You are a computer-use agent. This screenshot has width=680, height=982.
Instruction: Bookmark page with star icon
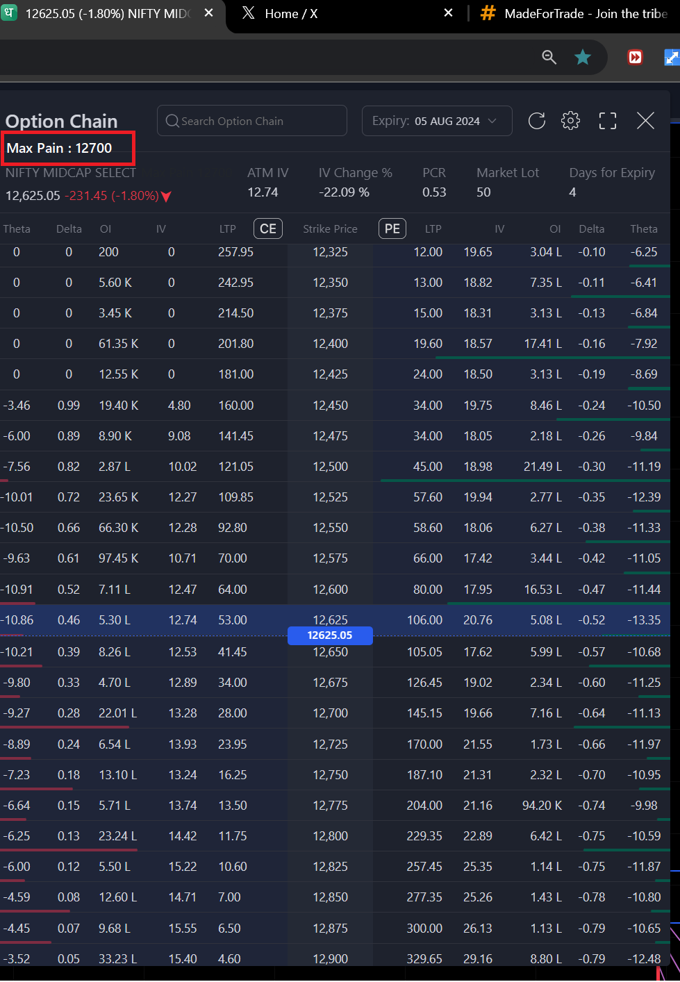(583, 57)
